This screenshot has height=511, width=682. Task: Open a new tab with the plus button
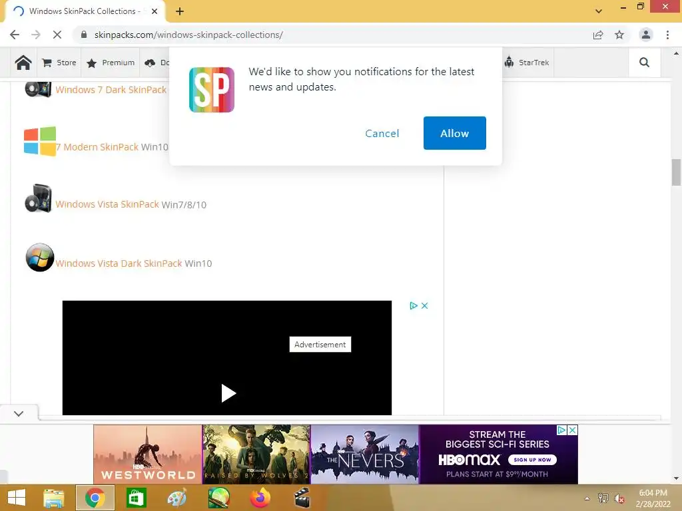pyautogui.click(x=180, y=11)
